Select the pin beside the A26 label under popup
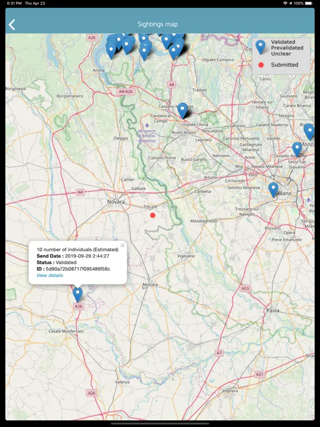The width and height of the screenshot is (320, 427). (78, 295)
